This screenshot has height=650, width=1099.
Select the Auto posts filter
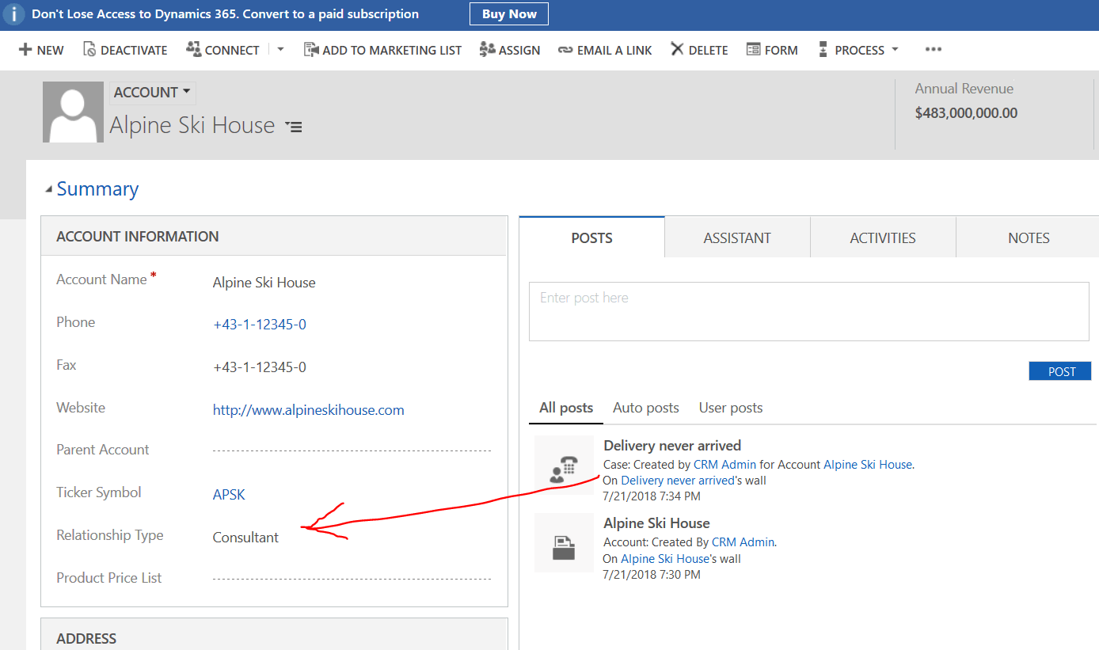point(646,408)
